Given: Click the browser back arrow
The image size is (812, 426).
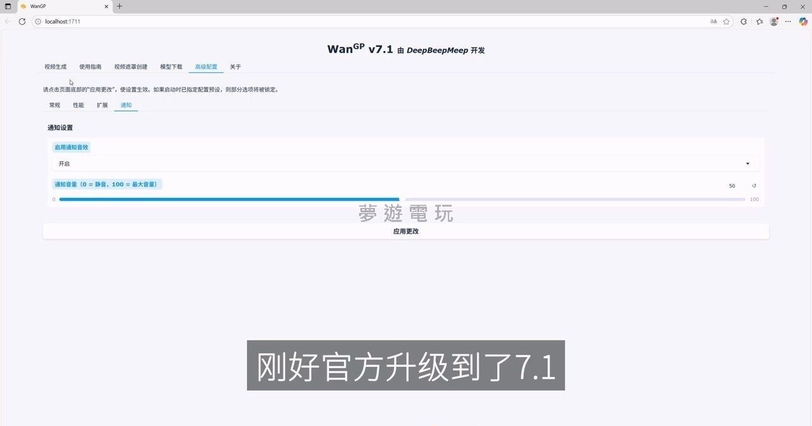Looking at the screenshot, I should (x=8, y=22).
